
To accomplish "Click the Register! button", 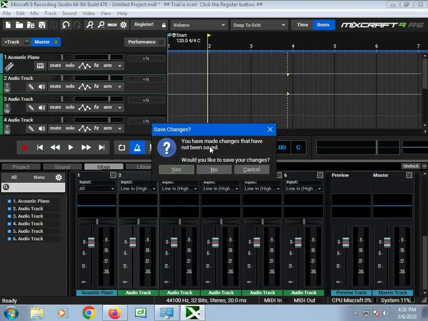I will pos(144,25).
